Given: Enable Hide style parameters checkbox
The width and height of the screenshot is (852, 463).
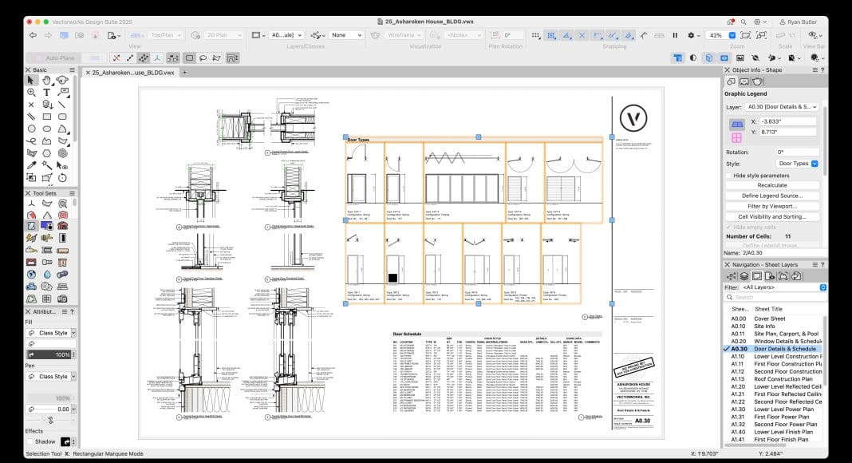Looking at the screenshot, I should coord(728,175).
